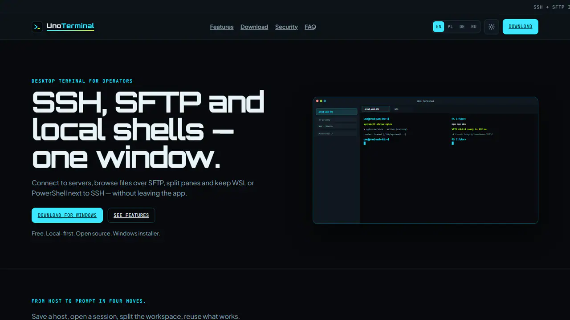Image resolution: width=570 pixels, height=320 pixels.
Task: Switch language to PL
Action: [x=450, y=27]
